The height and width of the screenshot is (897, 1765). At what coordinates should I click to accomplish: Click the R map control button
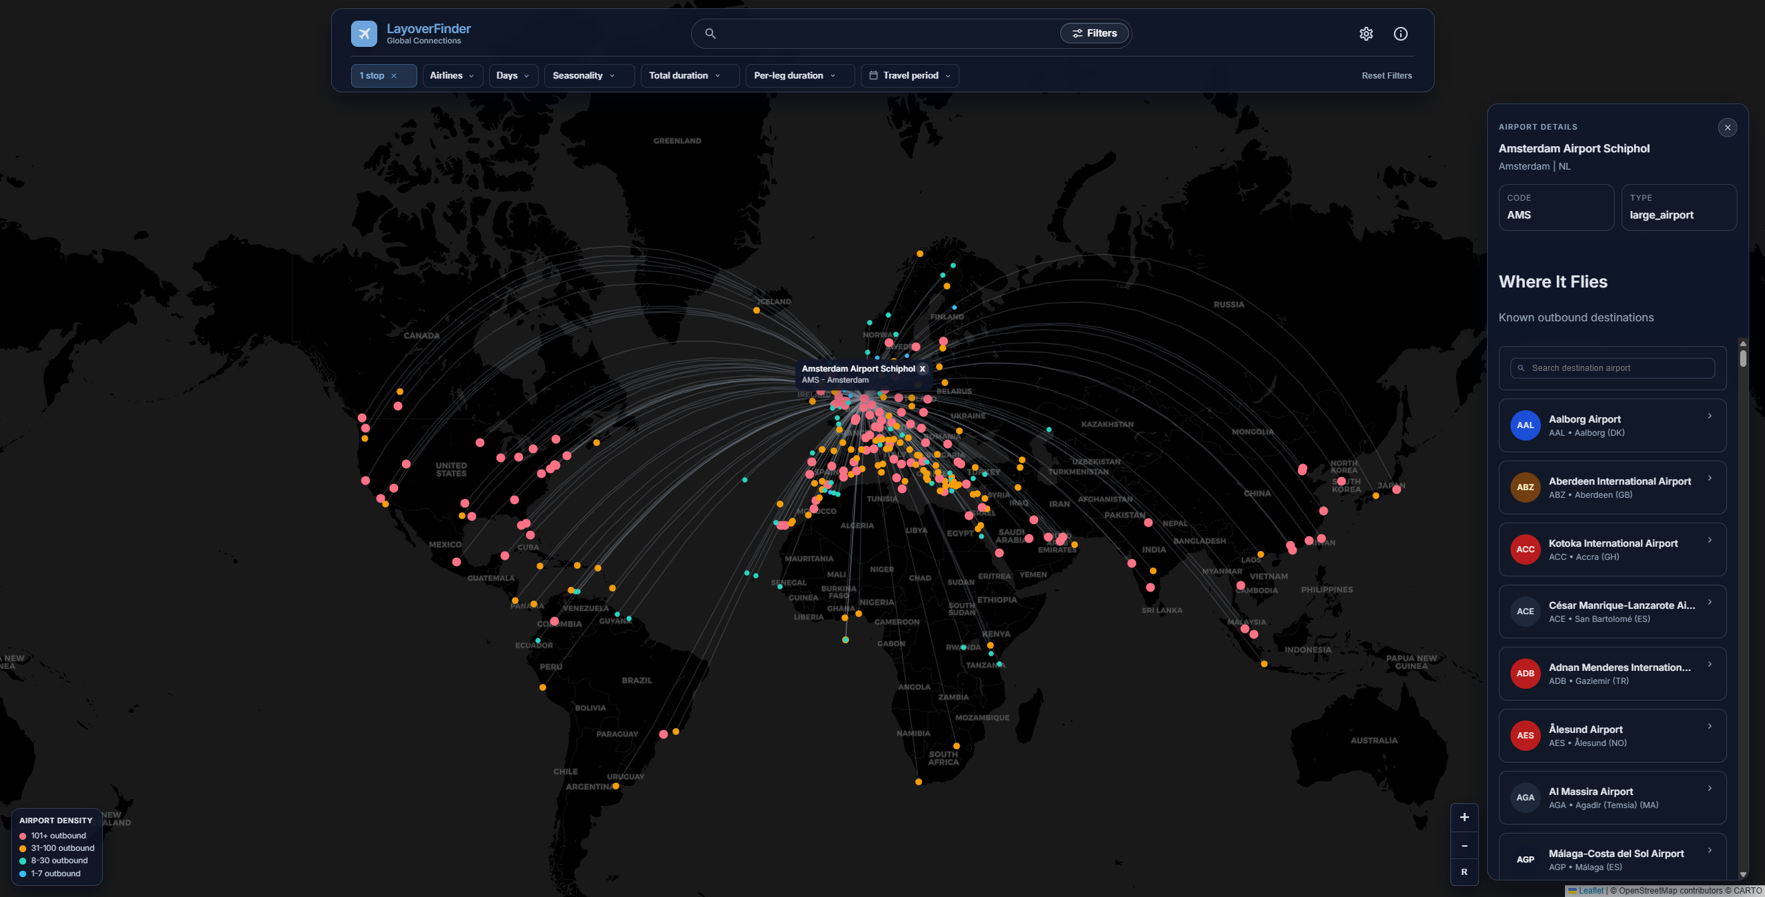coord(1464,871)
